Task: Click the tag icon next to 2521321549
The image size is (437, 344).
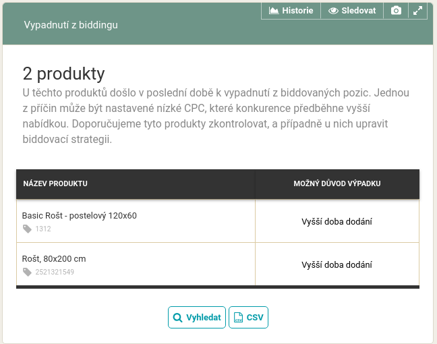Action: [x=27, y=272]
